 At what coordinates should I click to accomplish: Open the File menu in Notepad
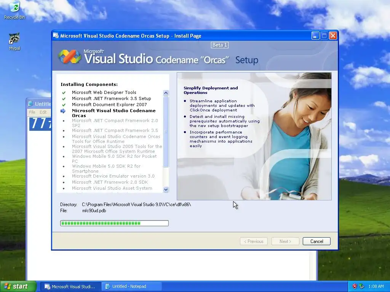tap(32, 112)
